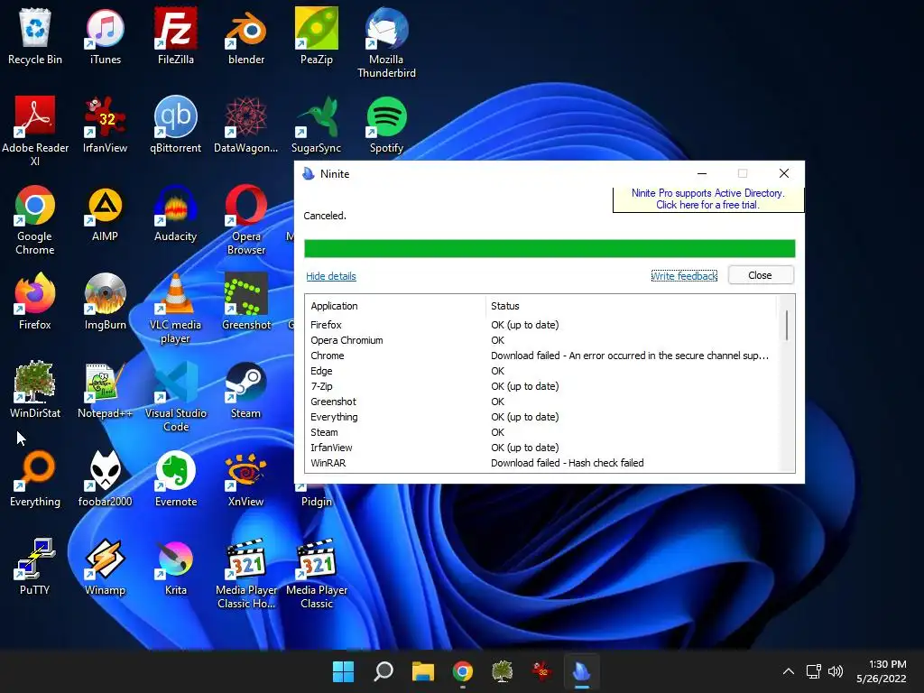
Task: Select the ImgBurn desktop shortcut
Action: coord(105,301)
